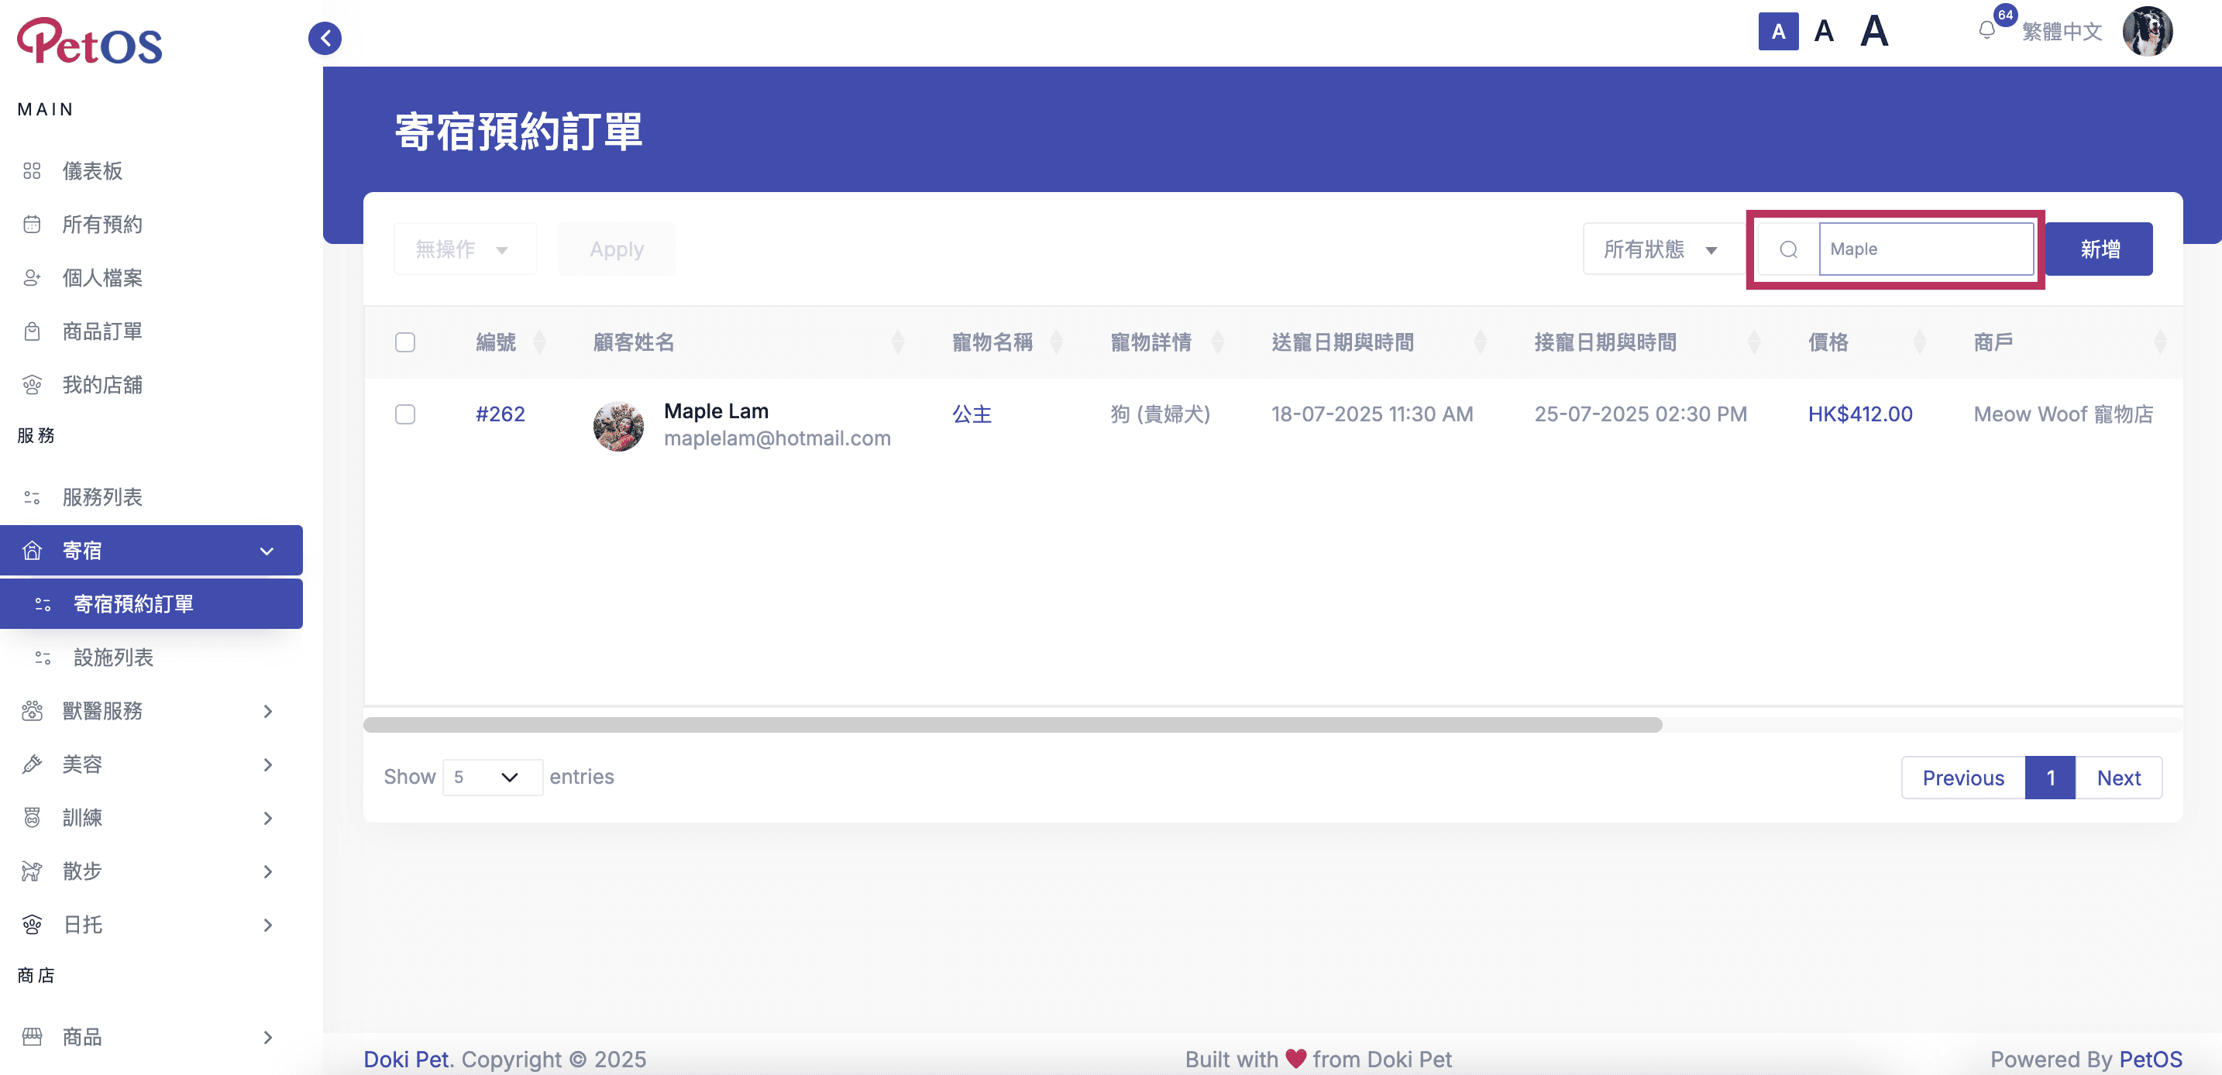Click the 商品 store icon
The height and width of the screenshot is (1075, 2222).
(32, 1037)
